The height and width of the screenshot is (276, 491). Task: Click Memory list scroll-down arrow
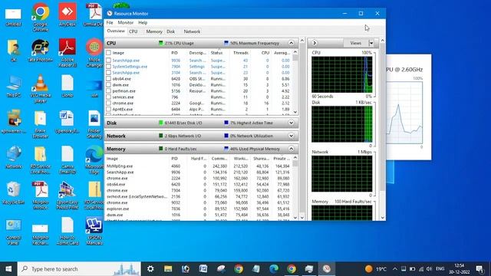(295, 218)
